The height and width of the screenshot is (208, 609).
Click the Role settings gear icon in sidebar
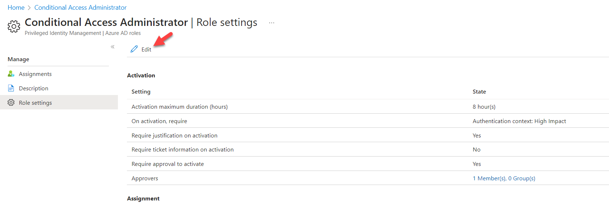(11, 103)
